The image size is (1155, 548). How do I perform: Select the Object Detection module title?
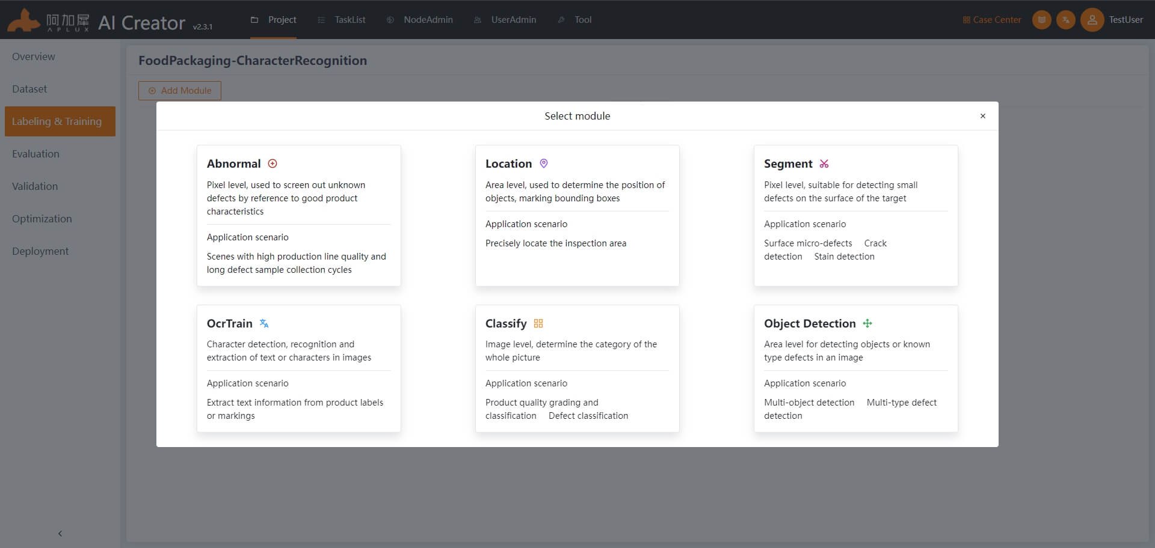coord(810,323)
